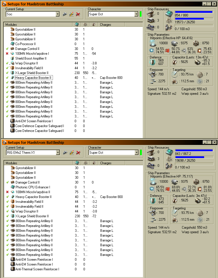Click Modules column header in RIG EMx2 setup
The width and height of the screenshot is (218, 278).
pyautogui.click(x=39, y=163)
